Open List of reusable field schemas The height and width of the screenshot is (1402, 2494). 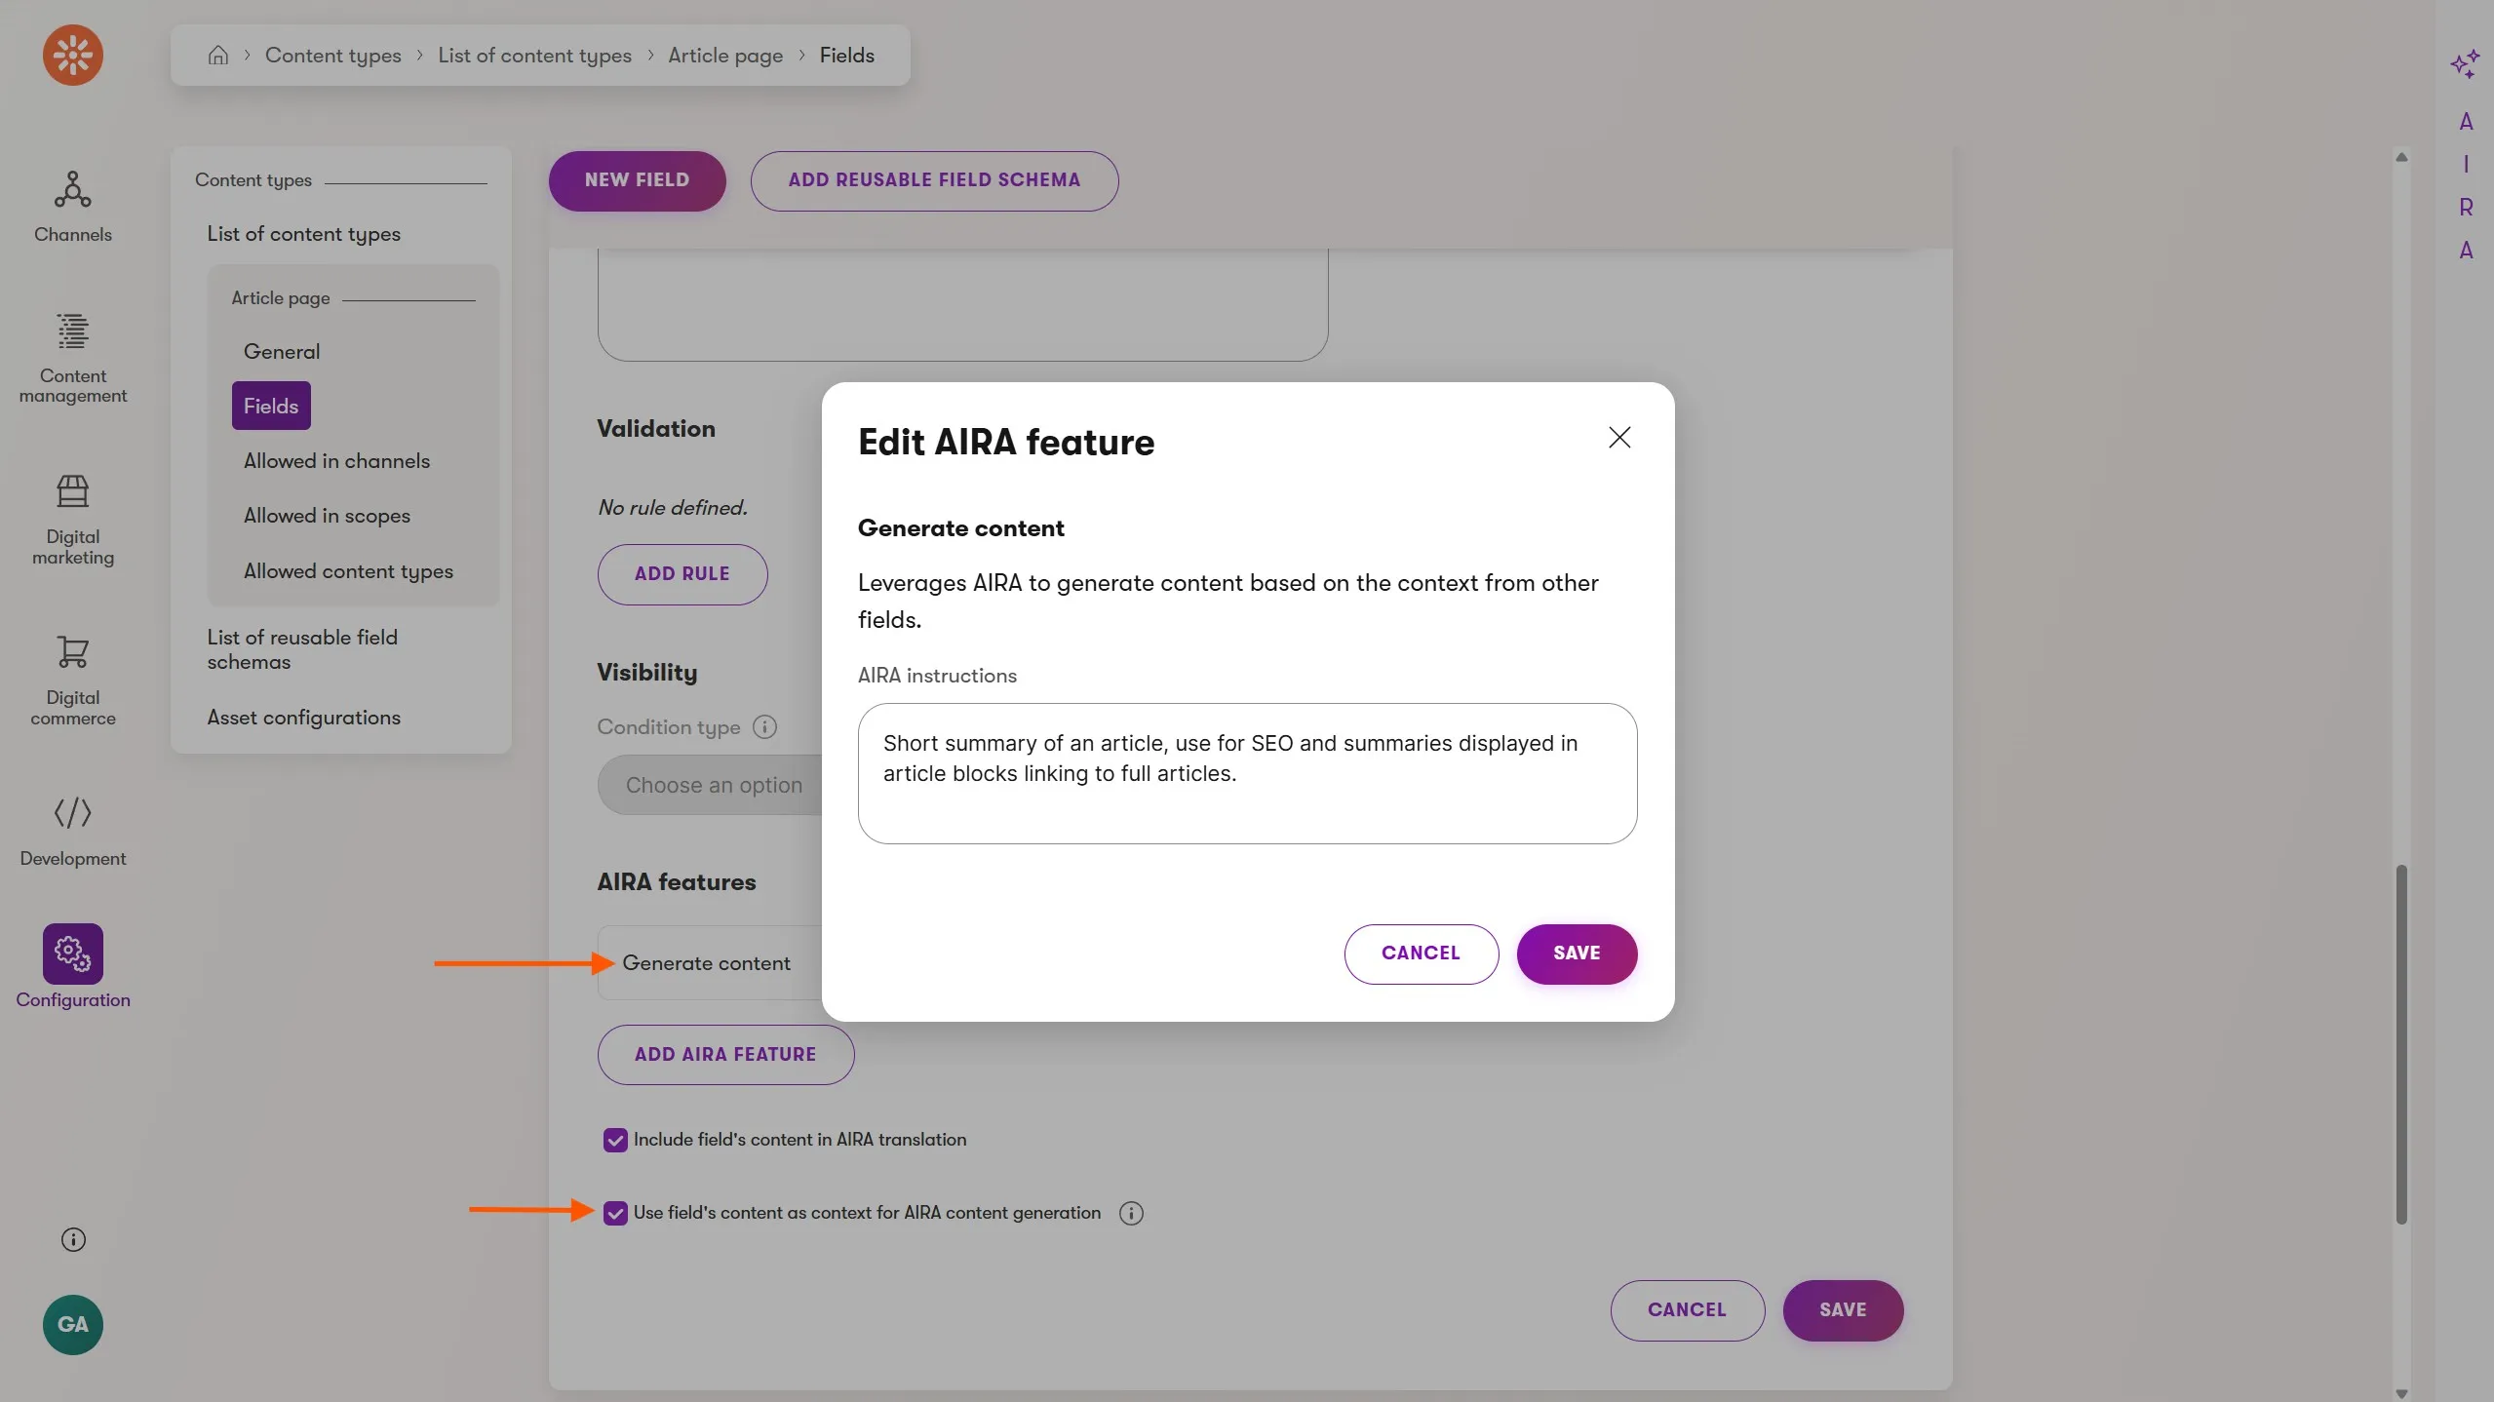tap(302, 649)
